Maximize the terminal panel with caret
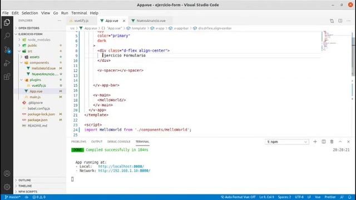The height and width of the screenshot is (200, 356). click(340, 142)
